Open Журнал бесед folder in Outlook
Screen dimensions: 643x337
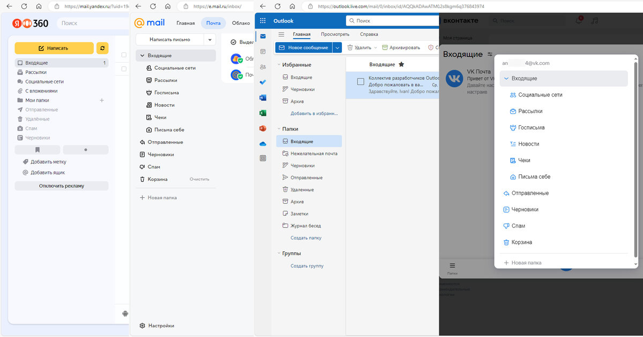309,226
